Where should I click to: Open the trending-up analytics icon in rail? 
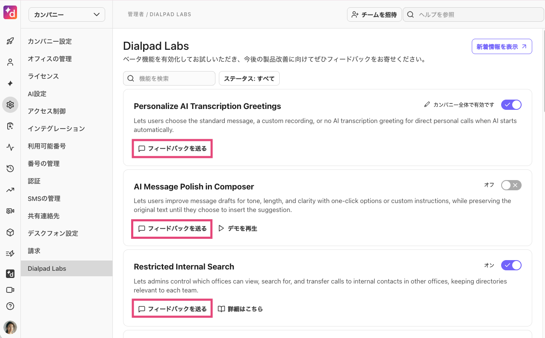coord(10,190)
